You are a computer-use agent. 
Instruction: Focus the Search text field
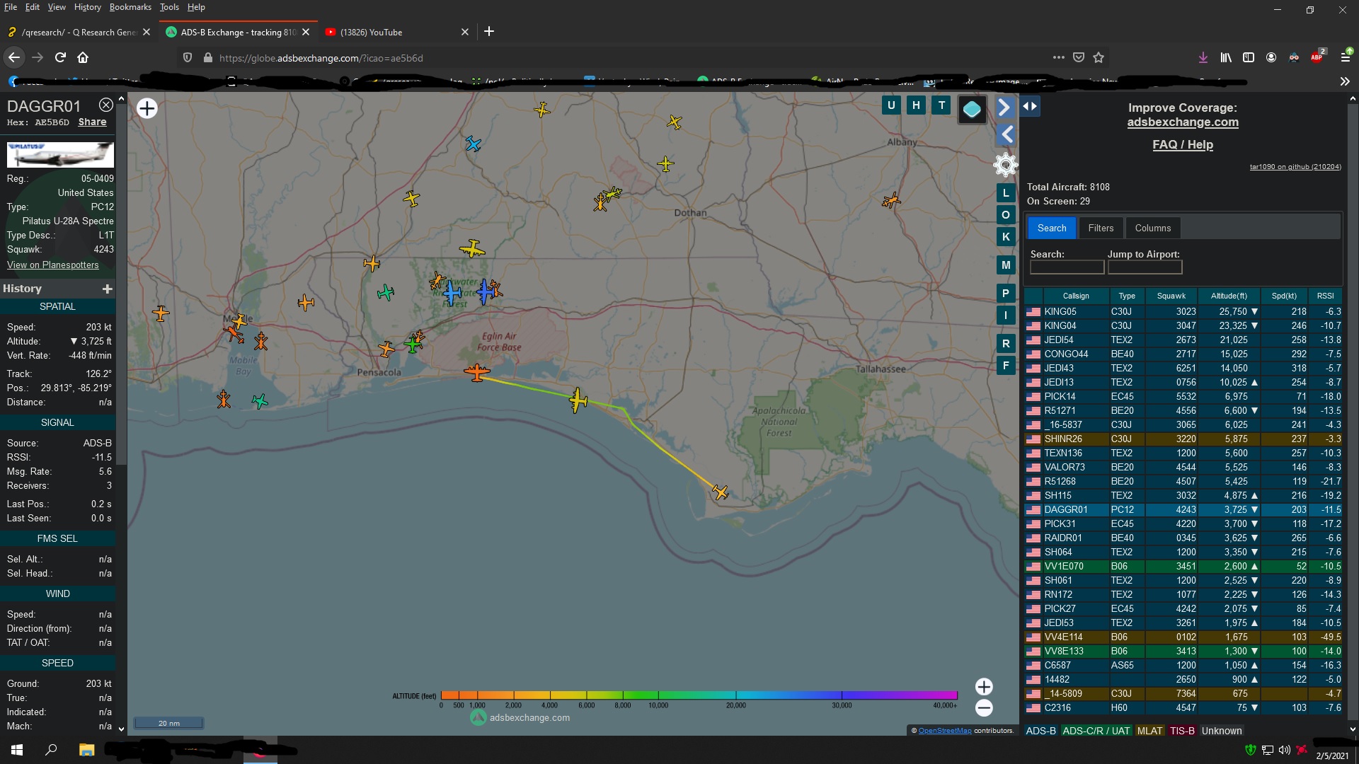pos(1067,267)
